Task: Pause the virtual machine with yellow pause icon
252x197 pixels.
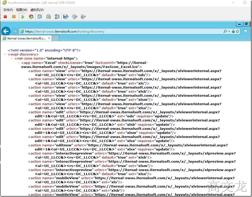Action: pyautogui.click(x=14, y=17)
